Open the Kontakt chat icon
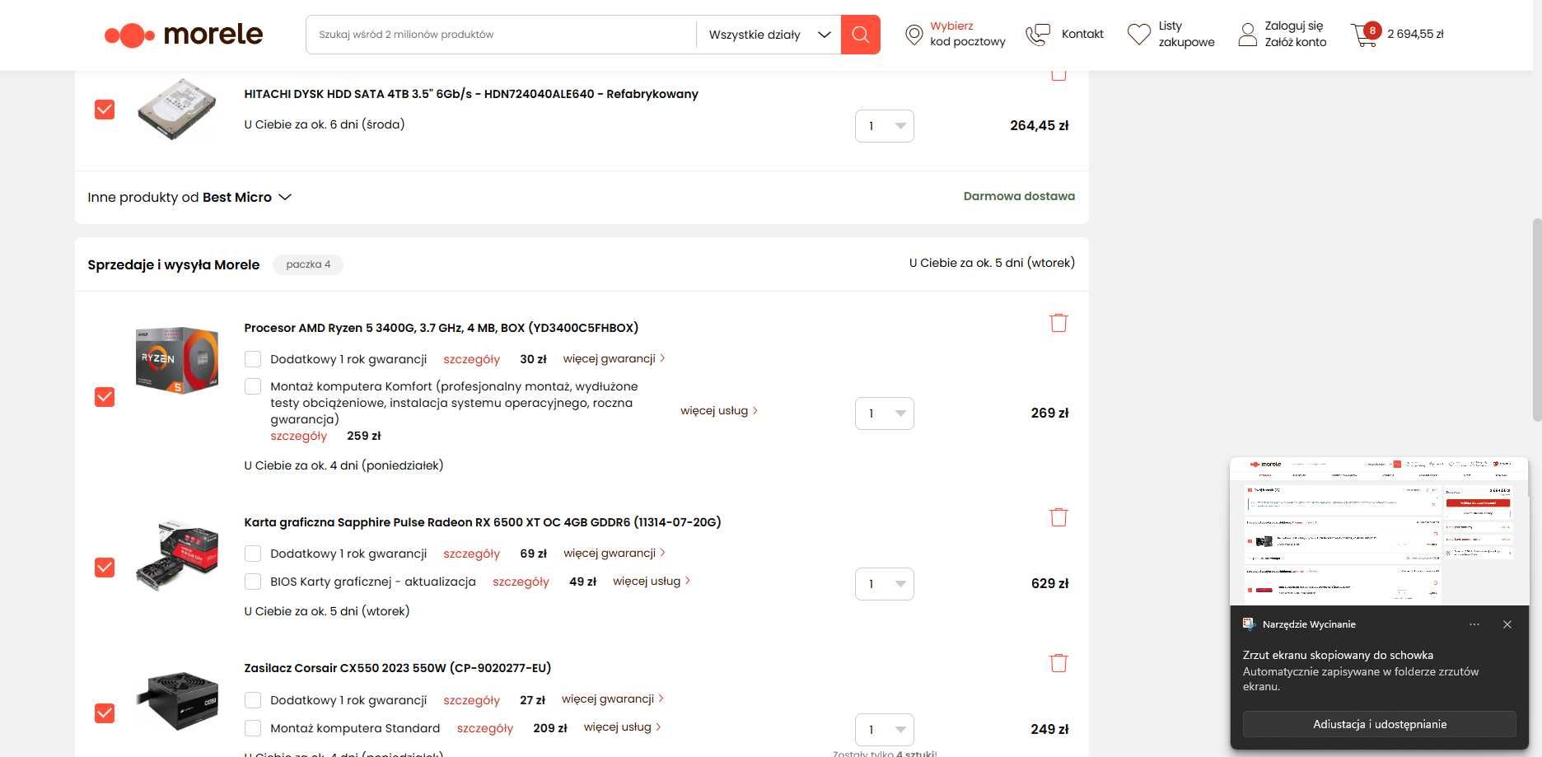 click(x=1038, y=35)
